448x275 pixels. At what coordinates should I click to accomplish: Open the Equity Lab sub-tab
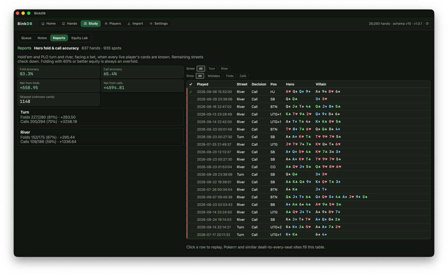pyautogui.click(x=80, y=38)
